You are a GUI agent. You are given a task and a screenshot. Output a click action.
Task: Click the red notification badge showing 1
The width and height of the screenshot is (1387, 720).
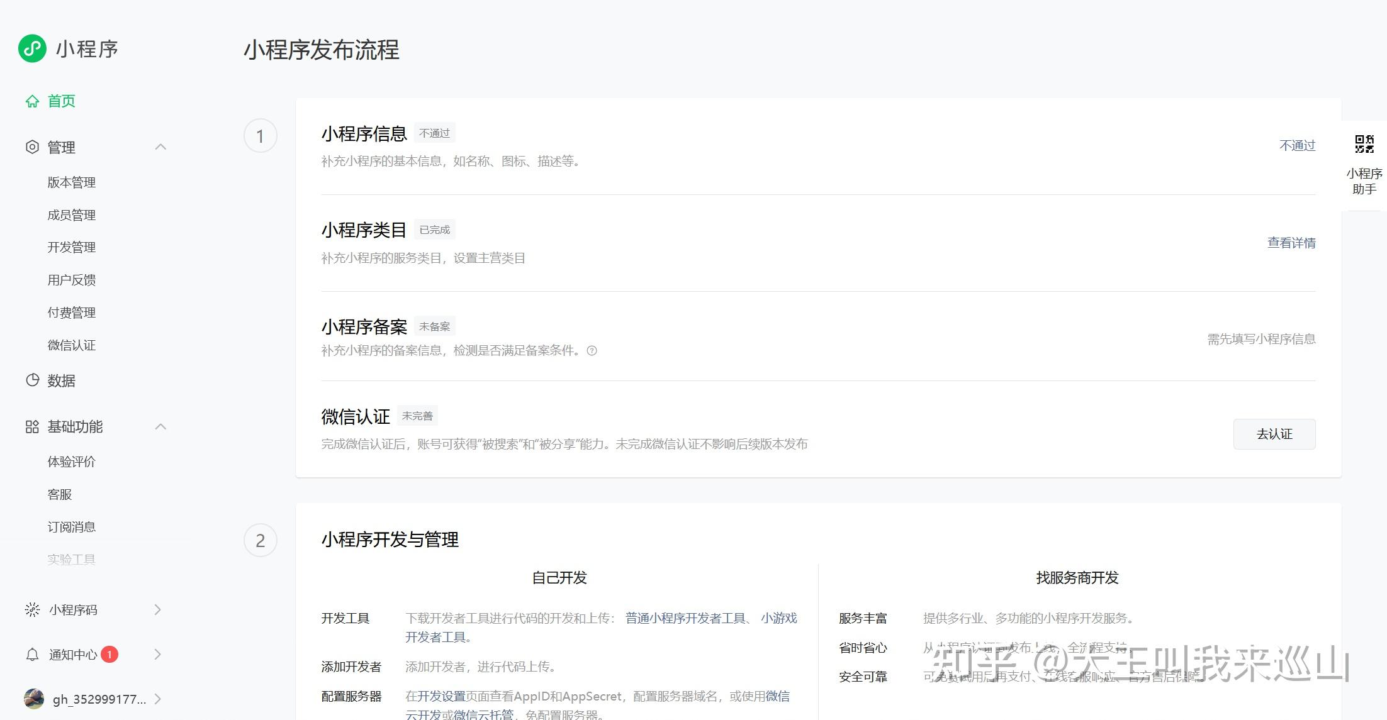tap(109, 655)
